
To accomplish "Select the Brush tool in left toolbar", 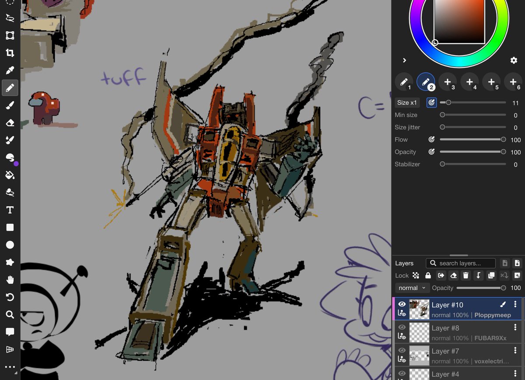I will click(x=10, y=105).
